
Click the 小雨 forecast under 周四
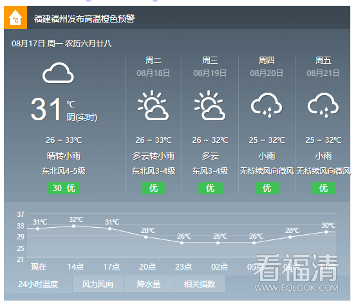267,156
